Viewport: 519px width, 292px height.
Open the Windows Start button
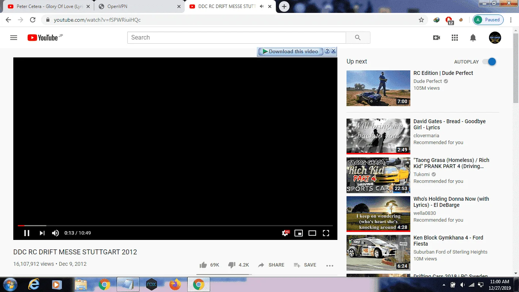(9, 284)
